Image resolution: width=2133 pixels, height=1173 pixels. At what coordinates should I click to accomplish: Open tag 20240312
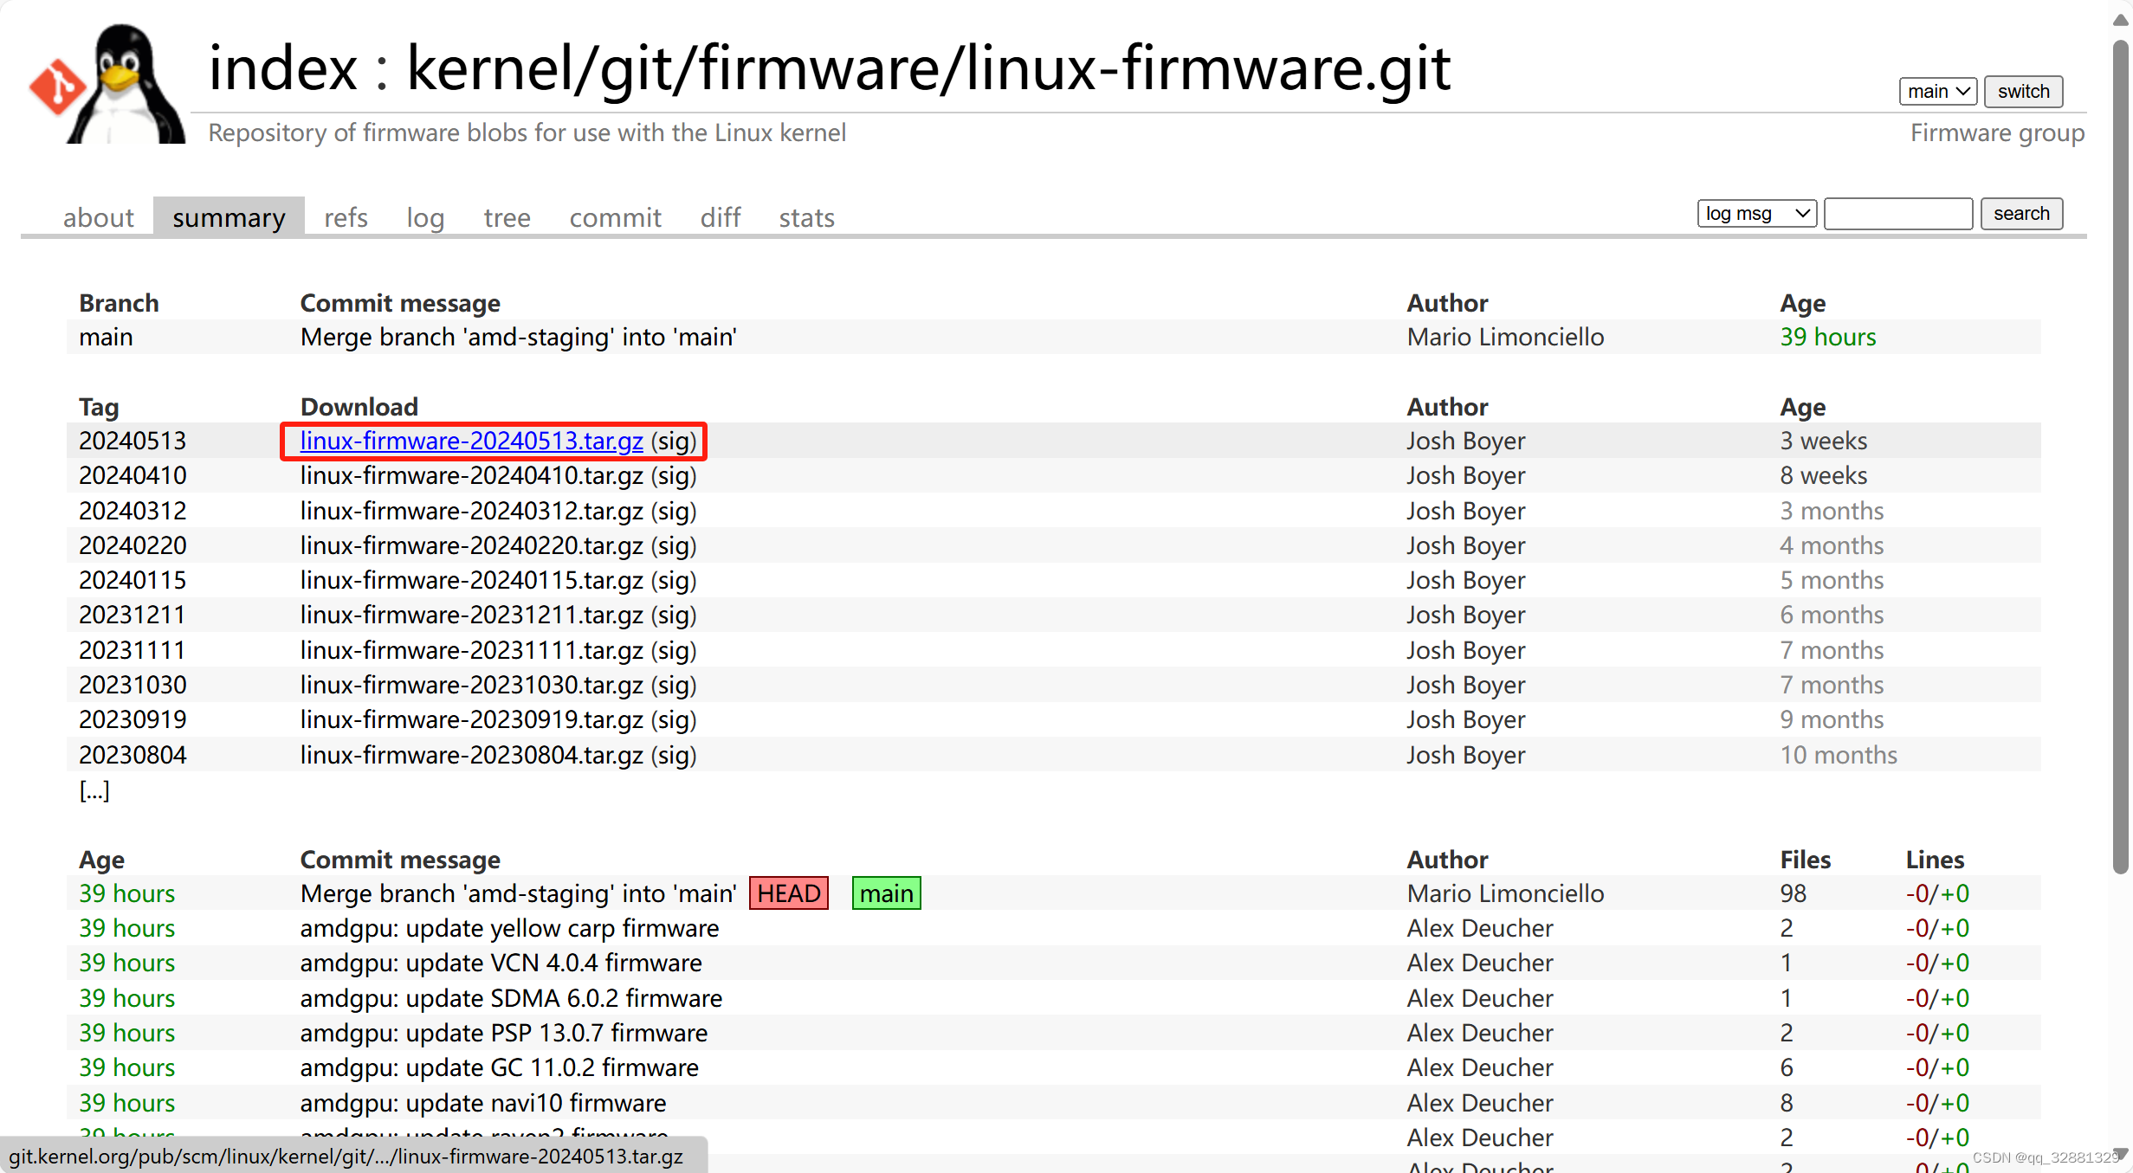pos(133,511)
